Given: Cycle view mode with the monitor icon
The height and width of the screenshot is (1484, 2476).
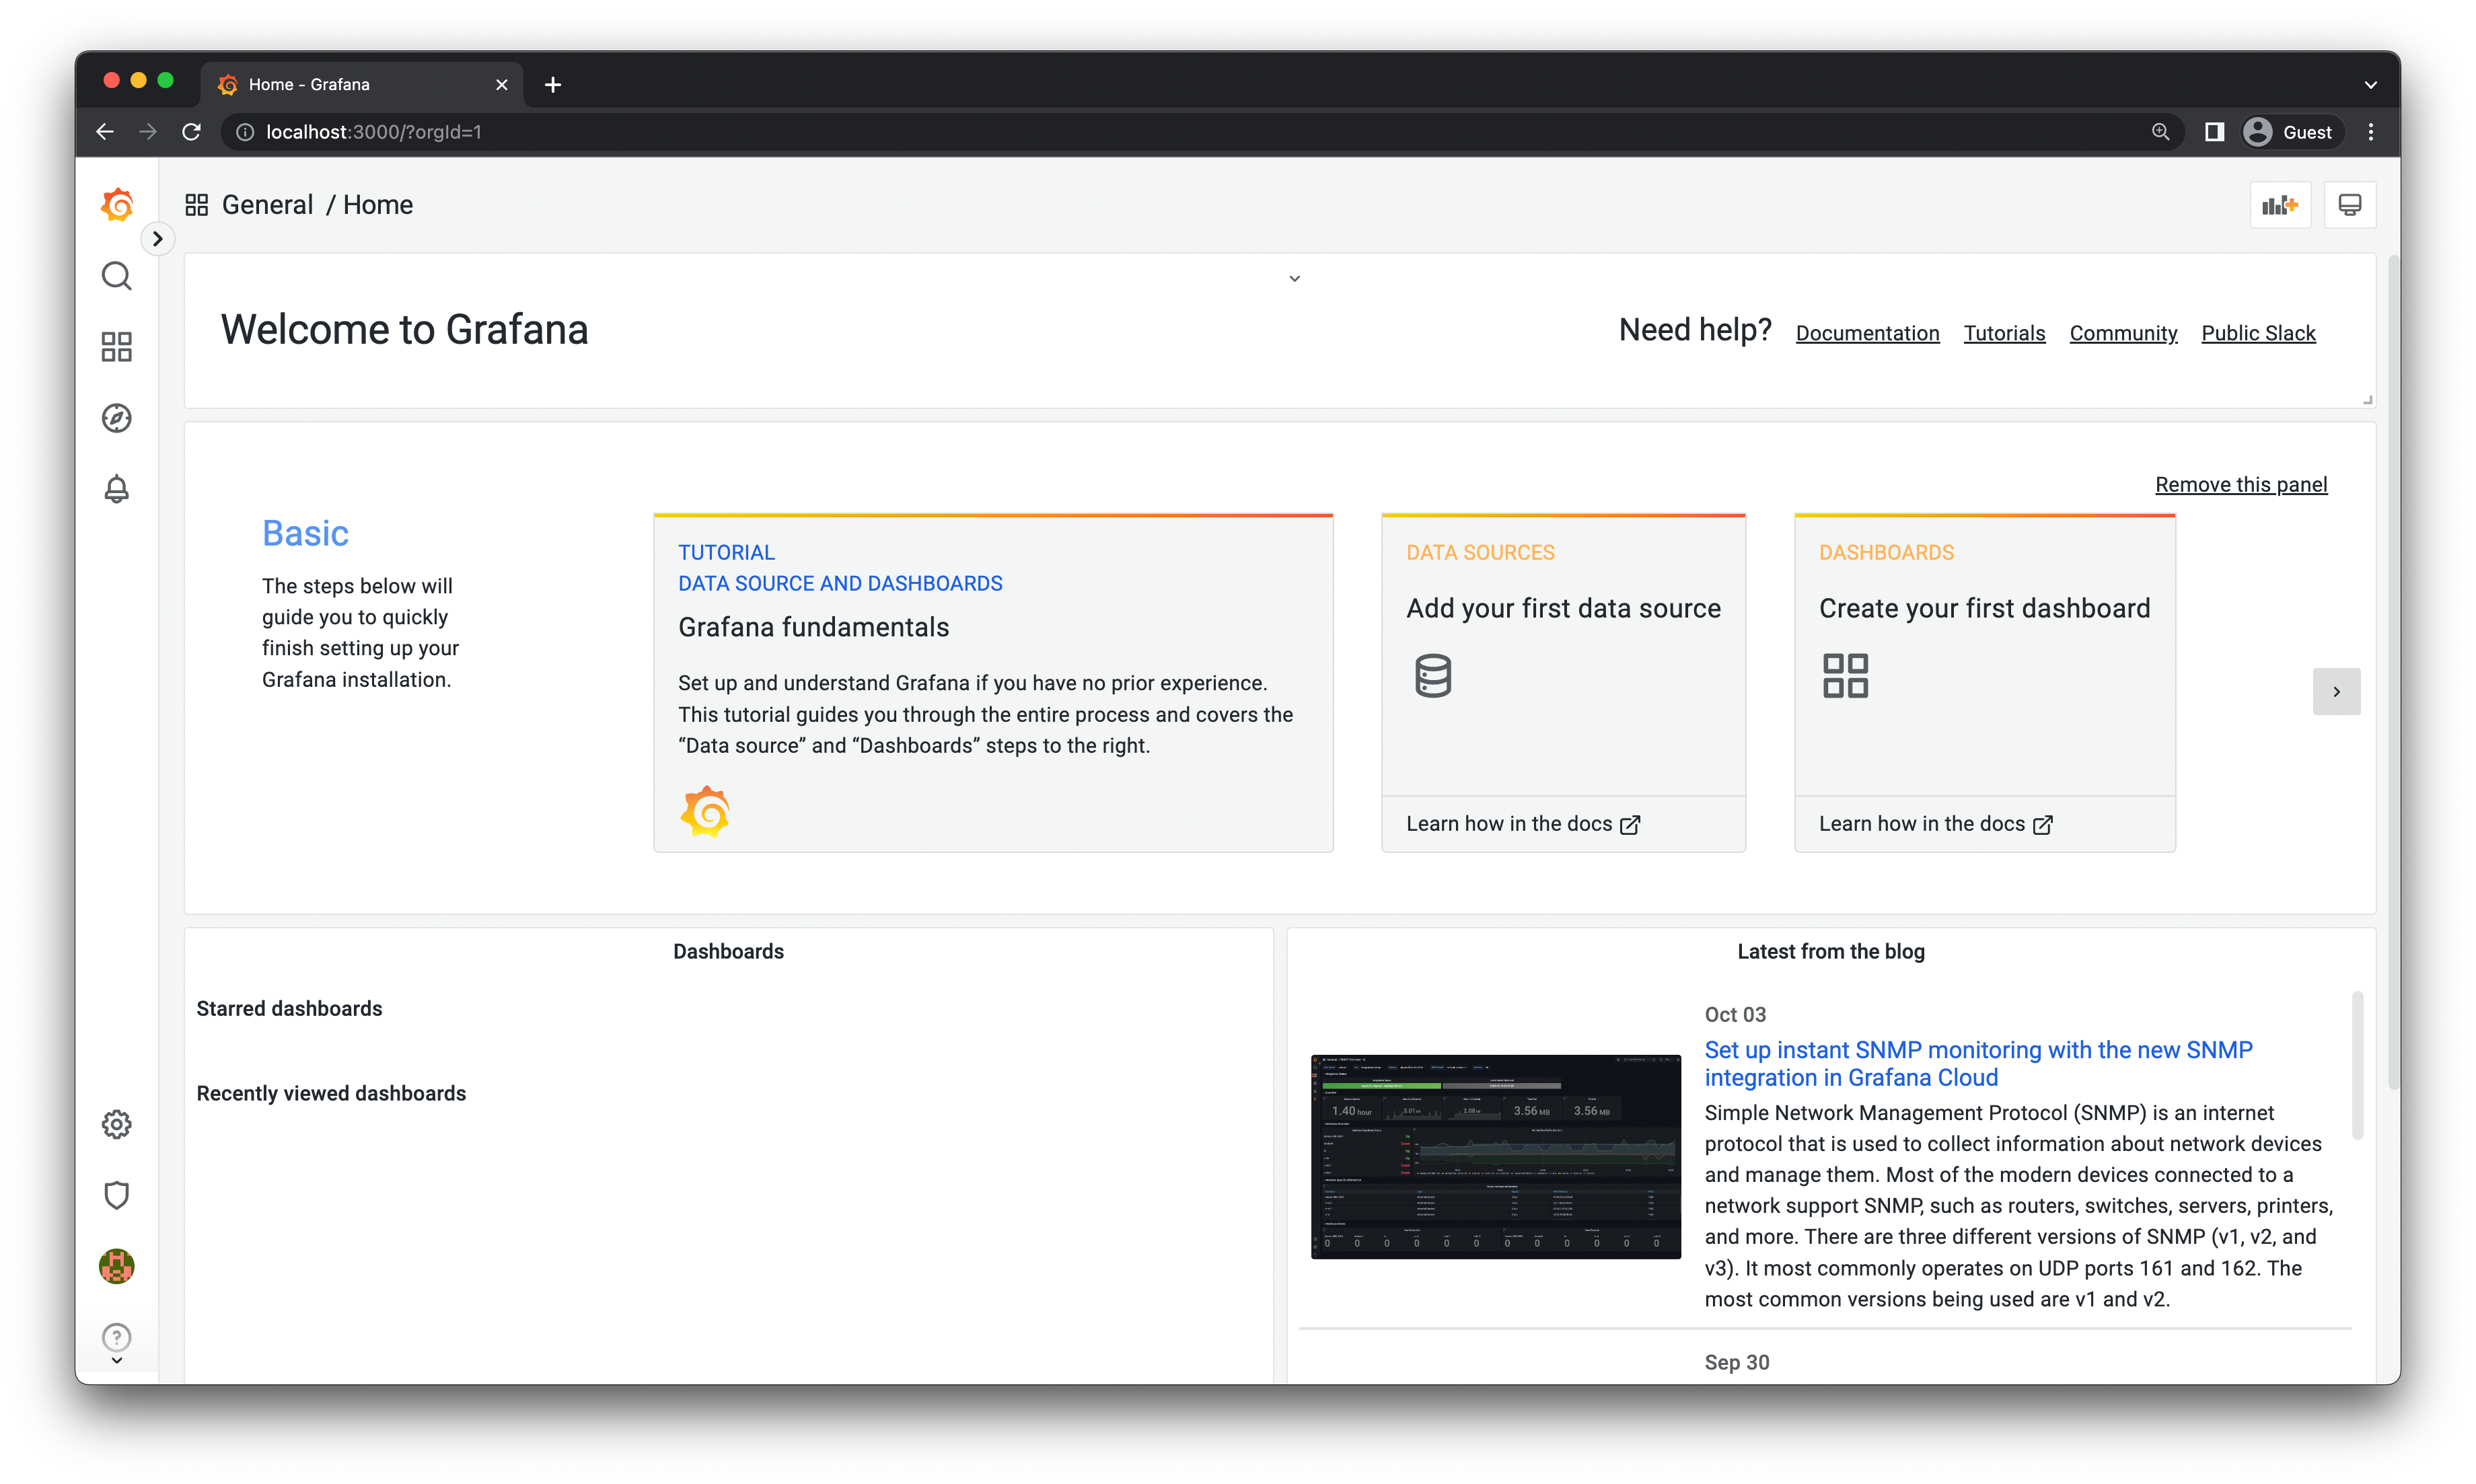Looking at the screenshot, I should pyautogui.click(x=2349, y=205).
